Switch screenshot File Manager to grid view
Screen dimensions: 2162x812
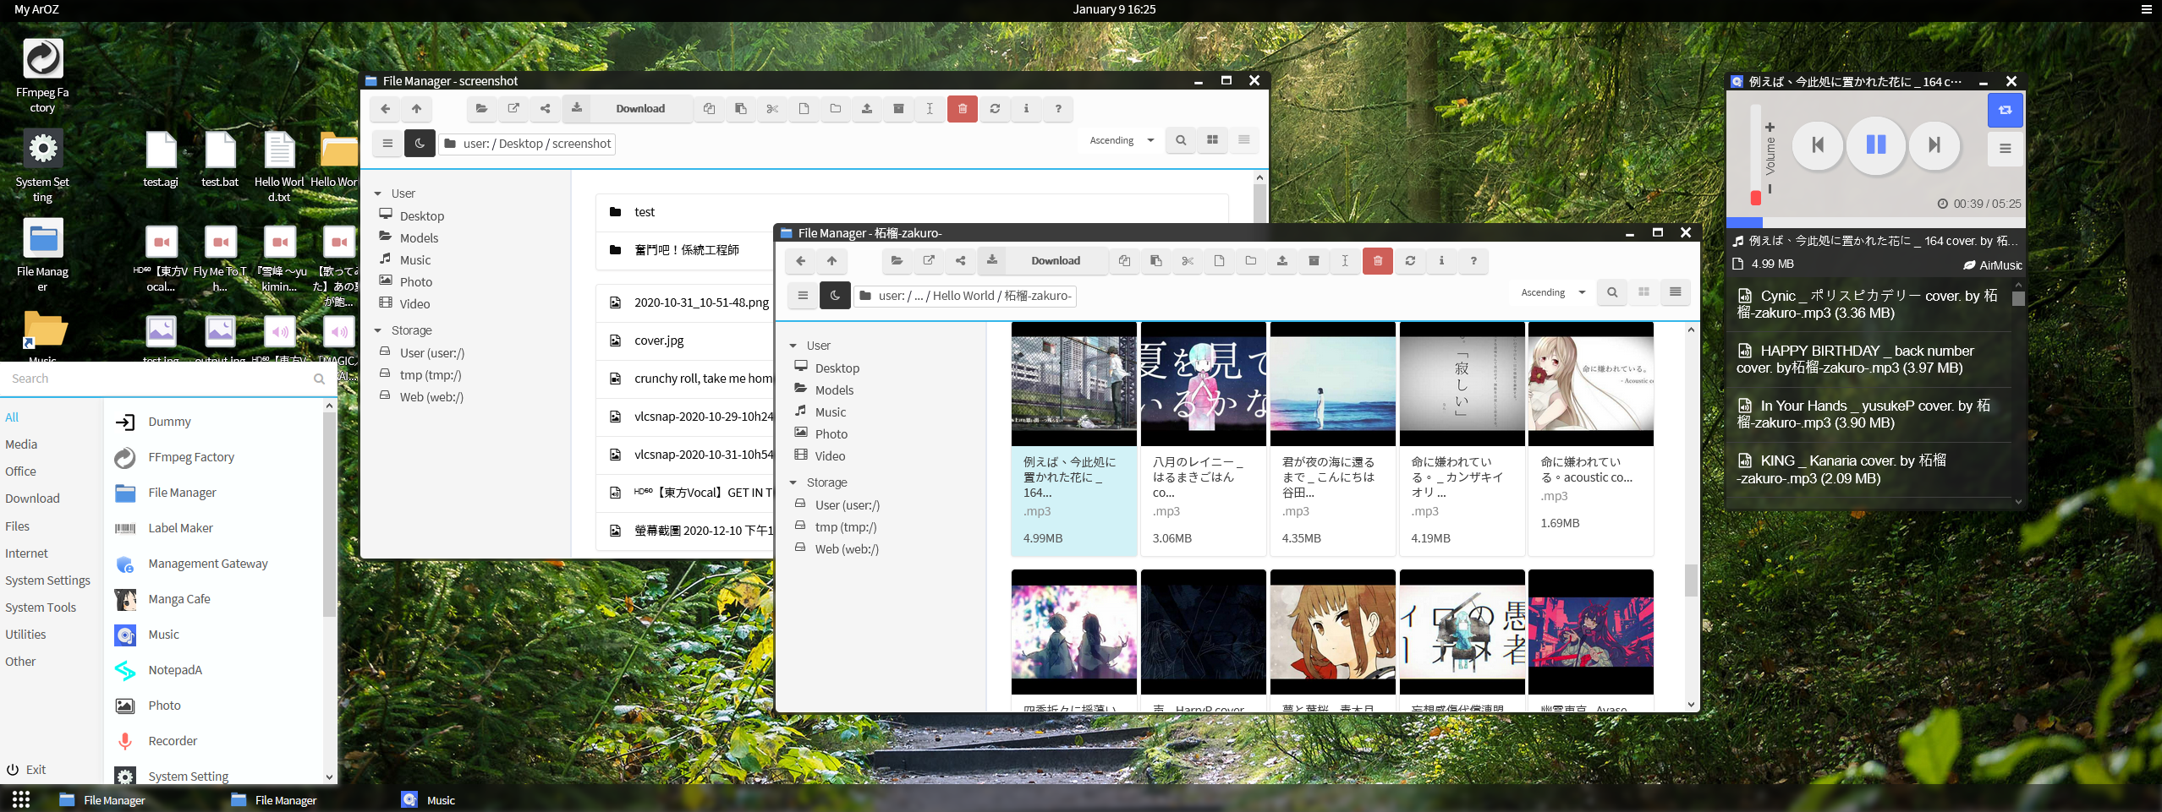(x=1212, y=140)
